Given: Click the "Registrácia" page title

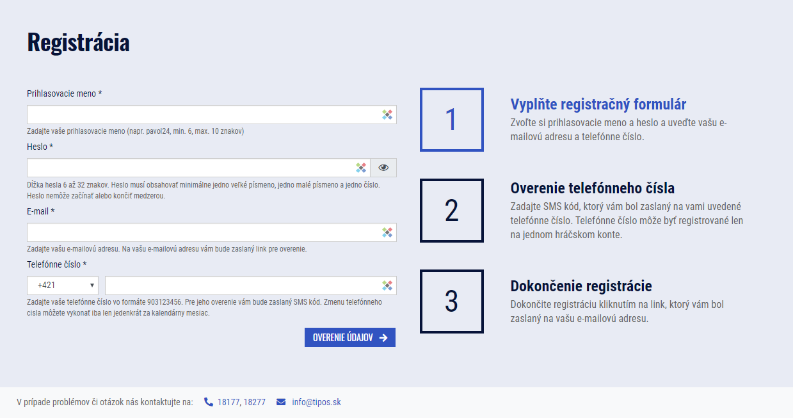Looking at the screenshot, I should coord(78,42).
